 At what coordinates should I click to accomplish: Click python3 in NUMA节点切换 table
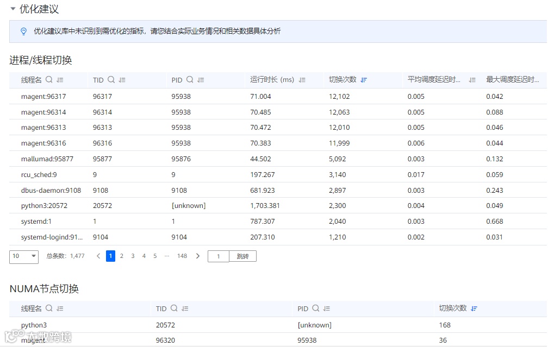(x=34, y=325)
